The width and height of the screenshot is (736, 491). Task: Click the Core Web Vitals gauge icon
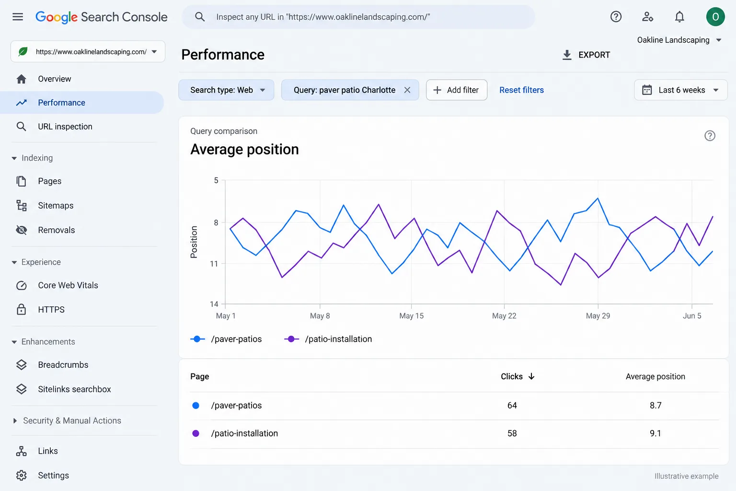[21, 285]
